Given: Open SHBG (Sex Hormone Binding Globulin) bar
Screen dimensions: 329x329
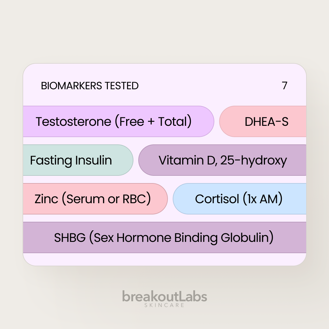Looking at the screenshot, I should click(x=164, y=238).
